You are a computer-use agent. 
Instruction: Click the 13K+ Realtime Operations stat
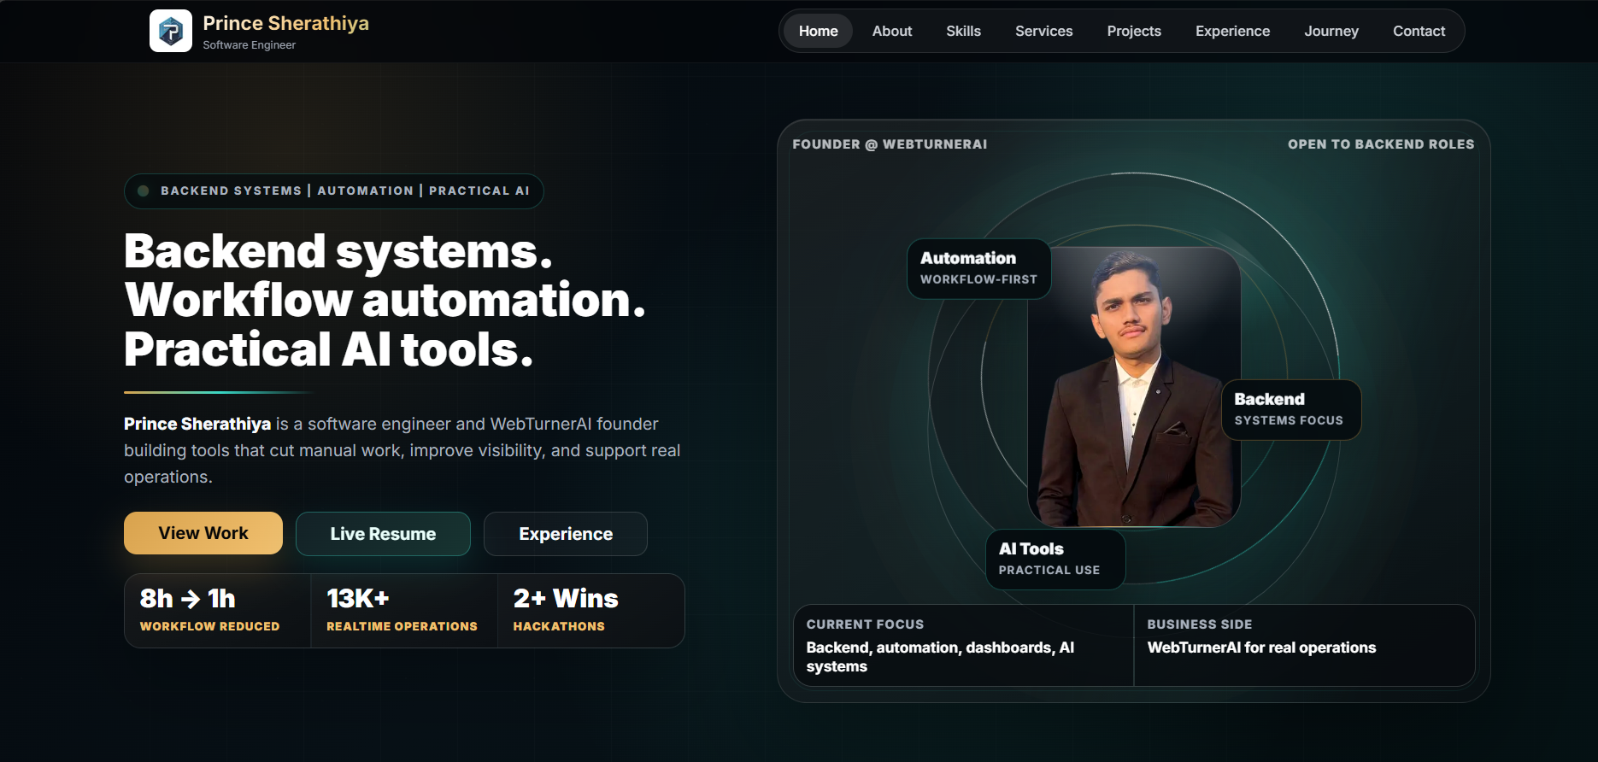click(x=403, y=611)
